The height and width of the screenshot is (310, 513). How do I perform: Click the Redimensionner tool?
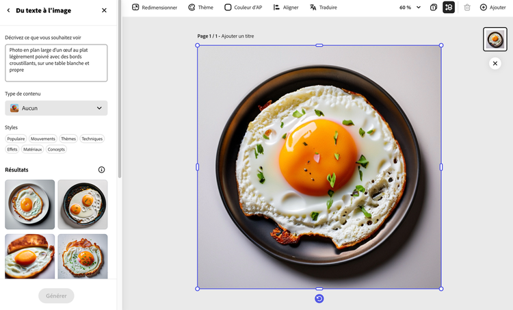[x=155, y=8]
